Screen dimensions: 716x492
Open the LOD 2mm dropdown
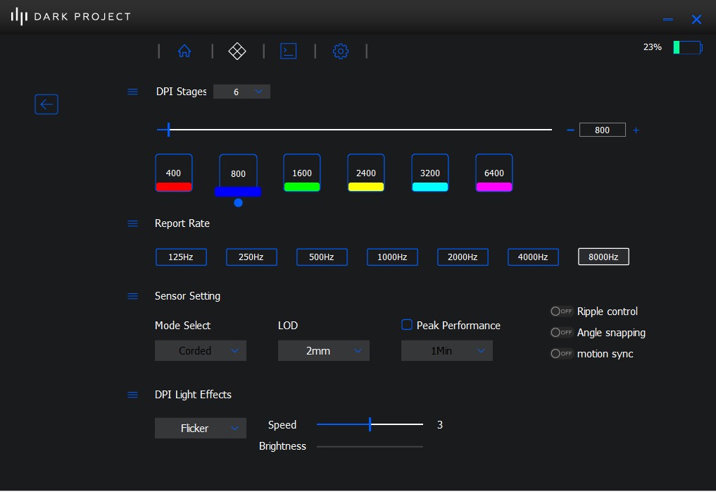coord(324,351)
